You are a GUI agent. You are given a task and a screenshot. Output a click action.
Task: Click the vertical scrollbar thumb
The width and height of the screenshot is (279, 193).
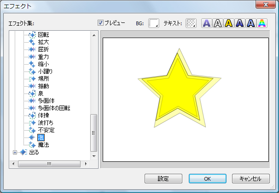point(93,133)
